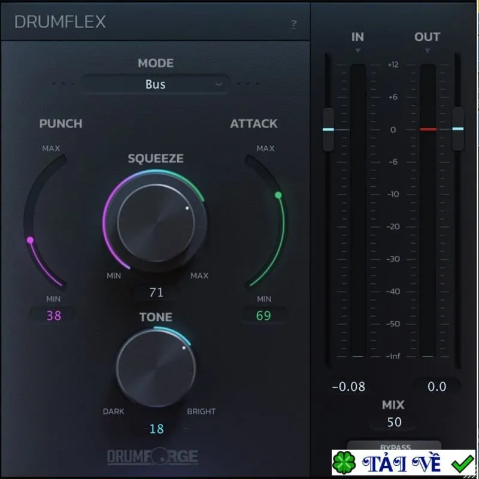The image size is (479, 479).
Task: Click the -inf meter scale marking
Action: (x=393, y=356)
